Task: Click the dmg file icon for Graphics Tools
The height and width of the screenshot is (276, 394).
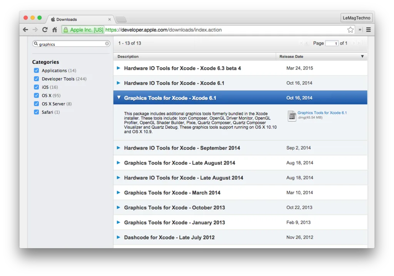Action: click(292, 116)
